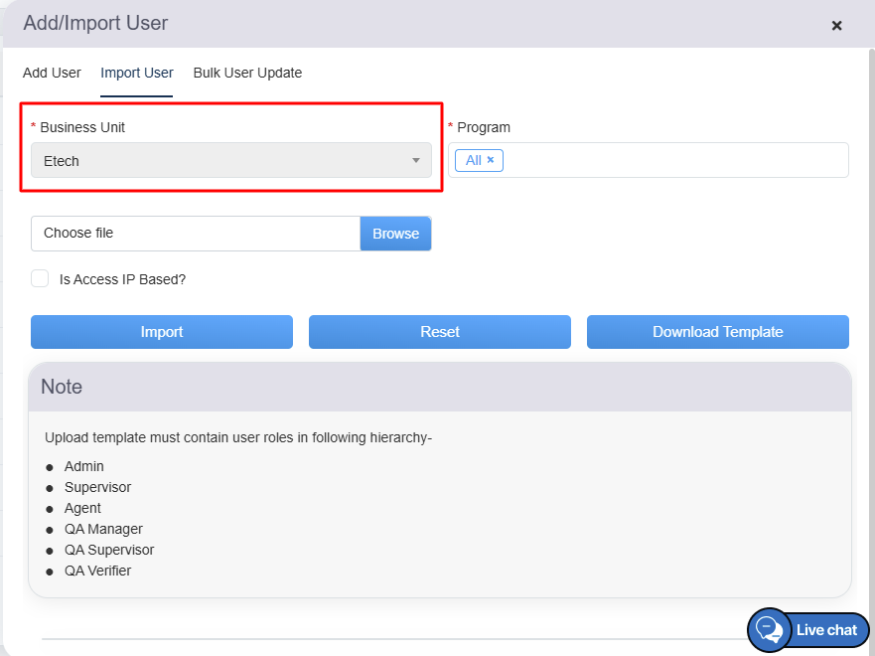
Task: Go to the Bulk User Update tab
Action: [x=247, y=73]
